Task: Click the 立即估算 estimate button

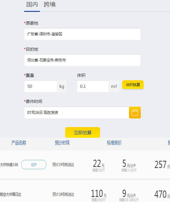Action: click(x=83, y=132)
